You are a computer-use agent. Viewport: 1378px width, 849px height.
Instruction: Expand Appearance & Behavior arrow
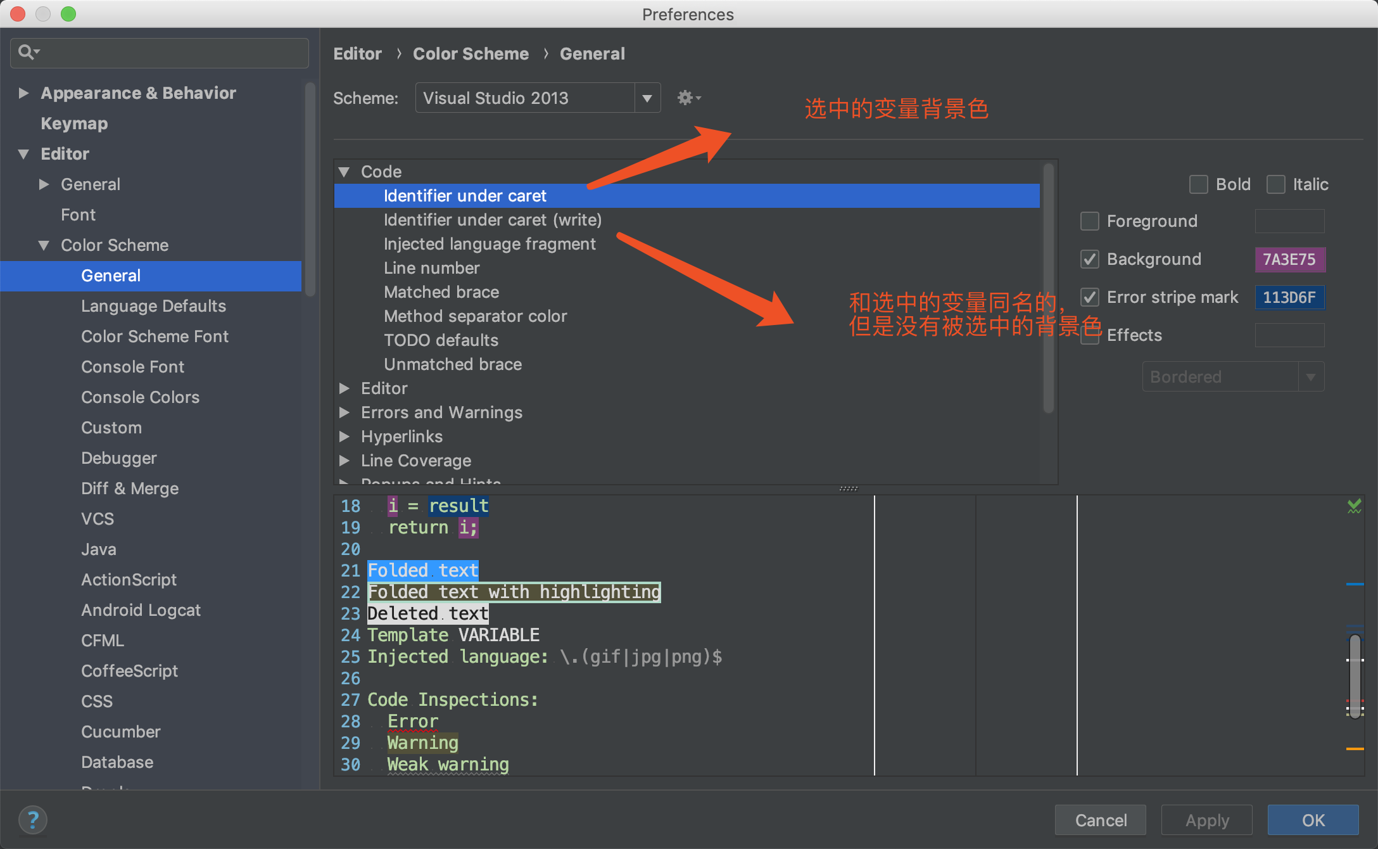[x=23, y=93]
